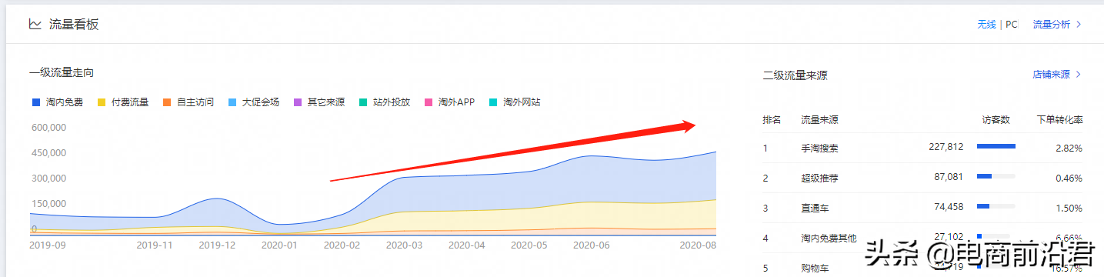This screenshot has width=1104, height=277.
Task: Toggle the 站外投放 legend series
Action: tap(385, 102)
